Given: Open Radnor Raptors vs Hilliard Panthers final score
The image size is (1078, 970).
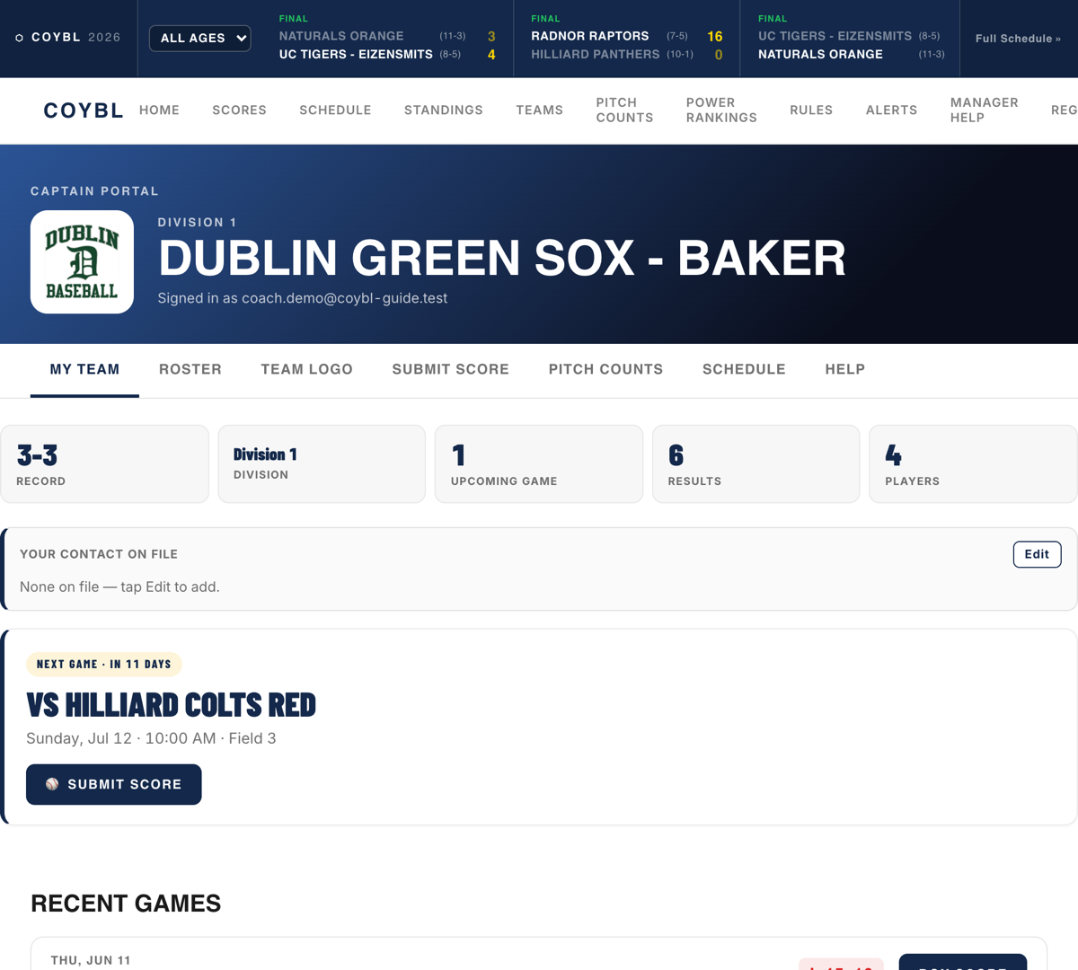Looking at the screenshot, I should 626,39.
